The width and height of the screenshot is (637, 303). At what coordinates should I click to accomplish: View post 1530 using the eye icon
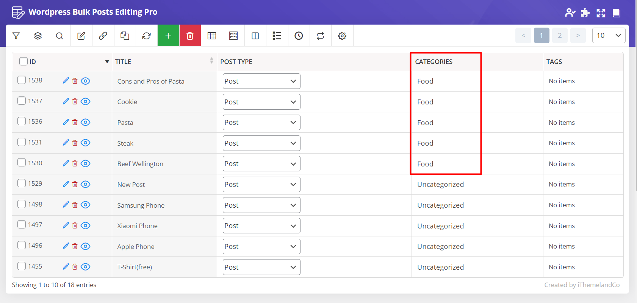[x=86, y=163]
